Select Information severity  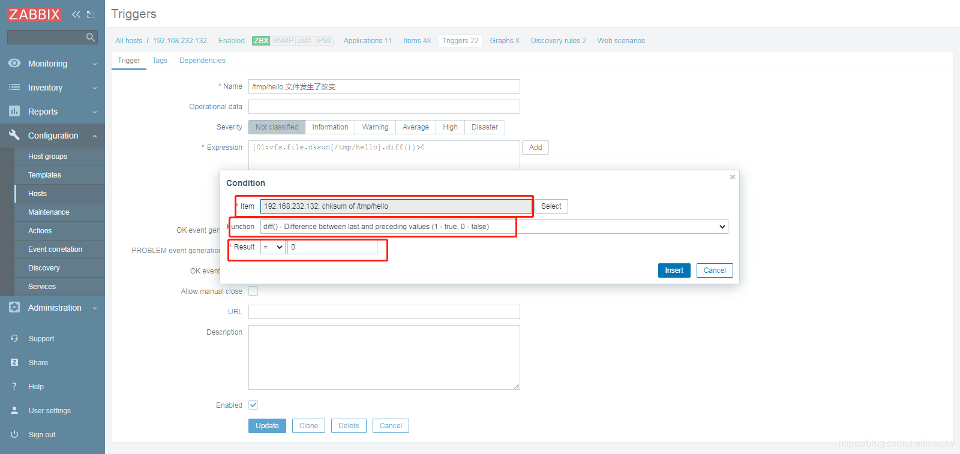pyautogui.click(x=330, y=127)
